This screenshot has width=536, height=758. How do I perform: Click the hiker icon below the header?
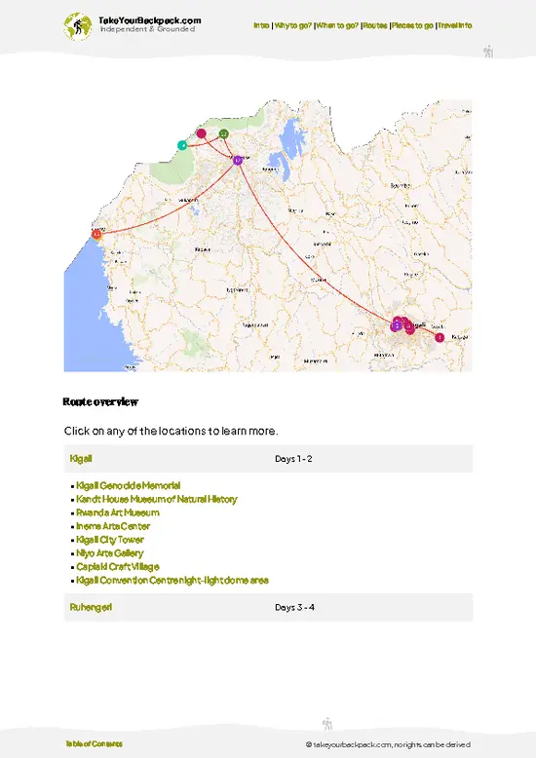tap(488, 52)
